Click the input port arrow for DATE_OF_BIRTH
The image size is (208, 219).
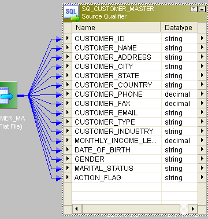click(68, 149)
